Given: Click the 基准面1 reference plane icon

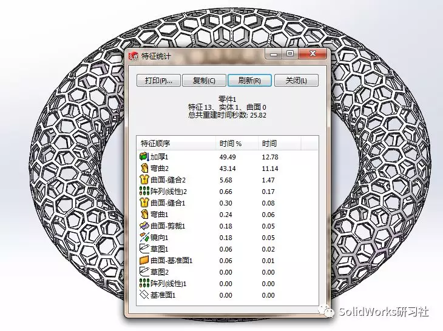Looking at the screenshot, I should tap(144, 295).
